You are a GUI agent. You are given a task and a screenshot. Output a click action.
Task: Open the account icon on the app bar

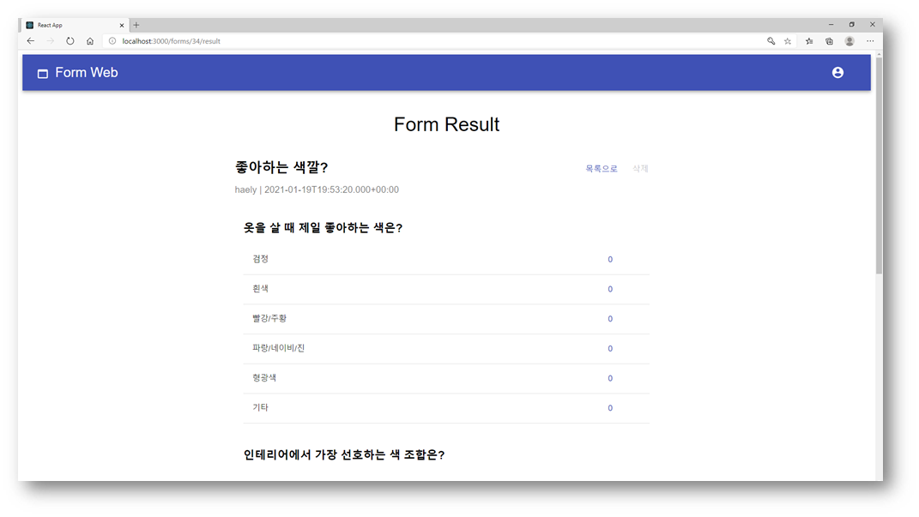pyautogui.click(x=837, y=73)
